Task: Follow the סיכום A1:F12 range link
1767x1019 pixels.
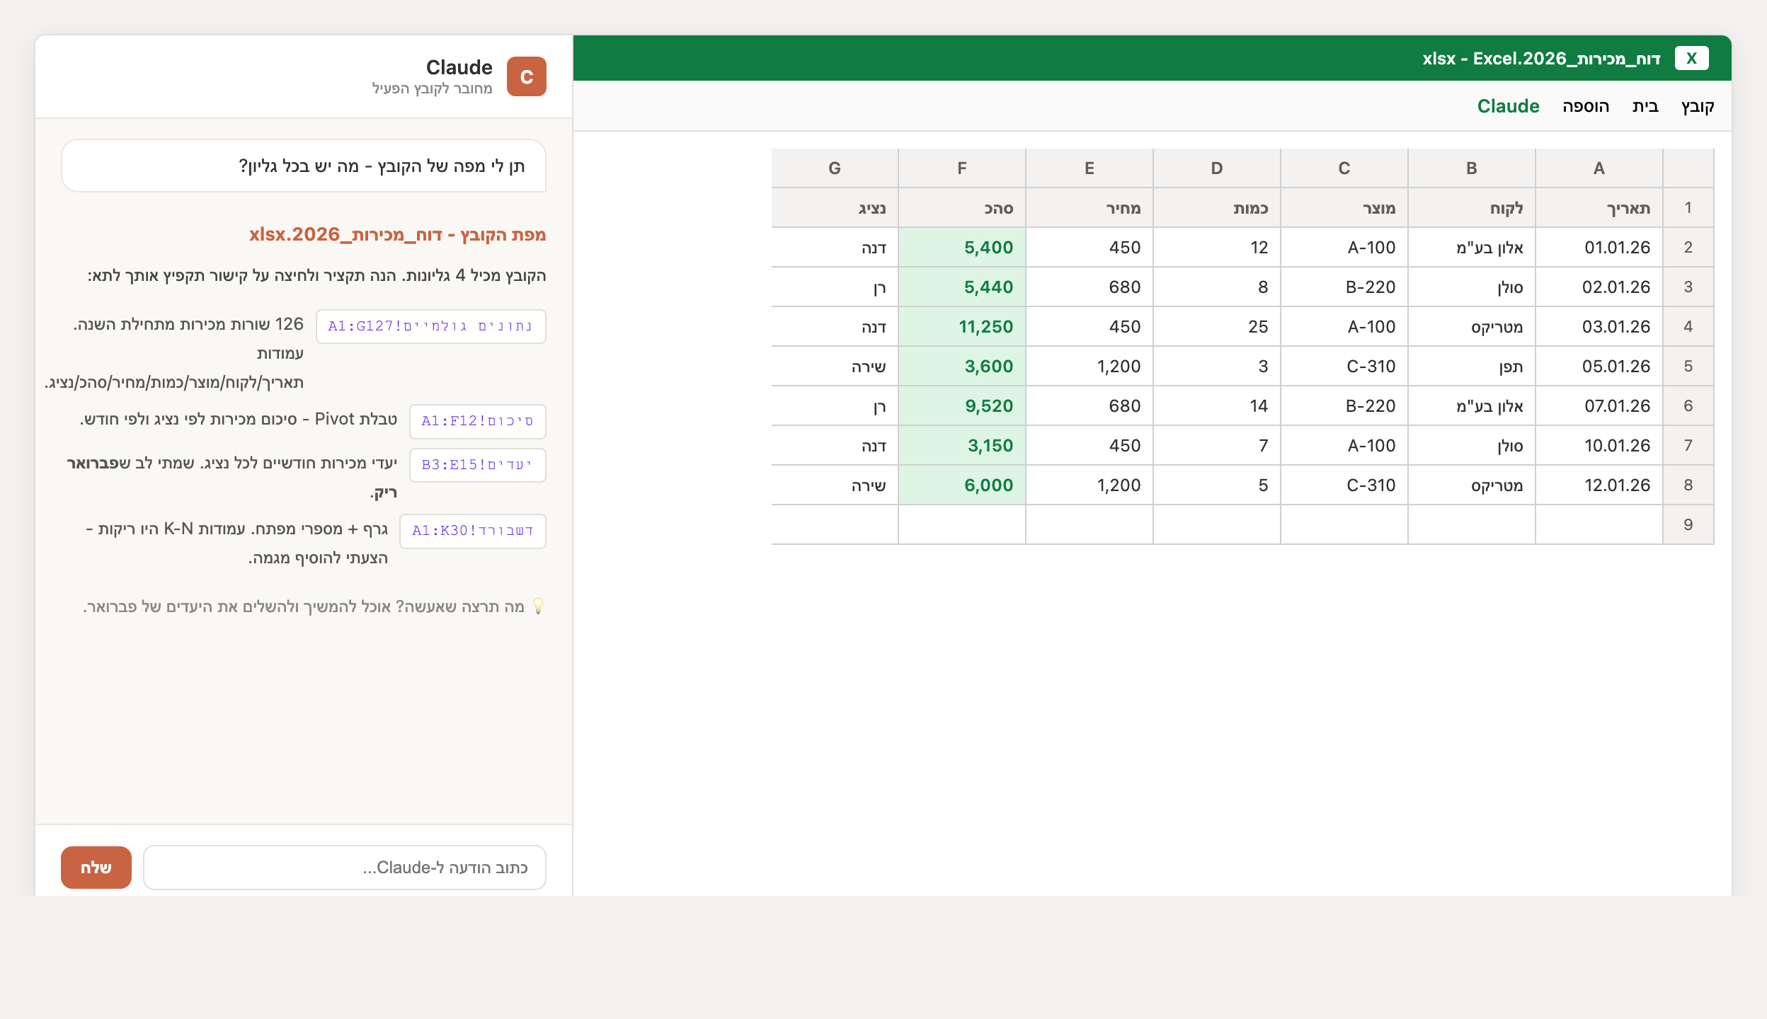Action: pyautogui.click(x=478, y=421)
